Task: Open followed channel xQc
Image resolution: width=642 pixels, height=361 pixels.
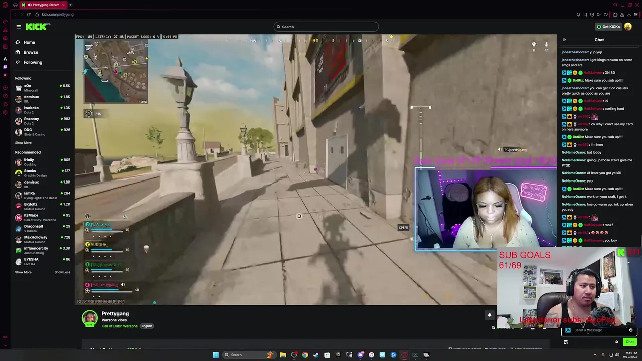Action: [x=43, y=88]
